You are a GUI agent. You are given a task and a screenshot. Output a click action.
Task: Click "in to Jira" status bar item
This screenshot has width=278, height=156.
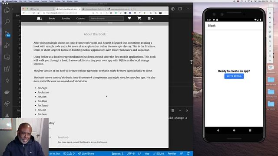(55, 153)
